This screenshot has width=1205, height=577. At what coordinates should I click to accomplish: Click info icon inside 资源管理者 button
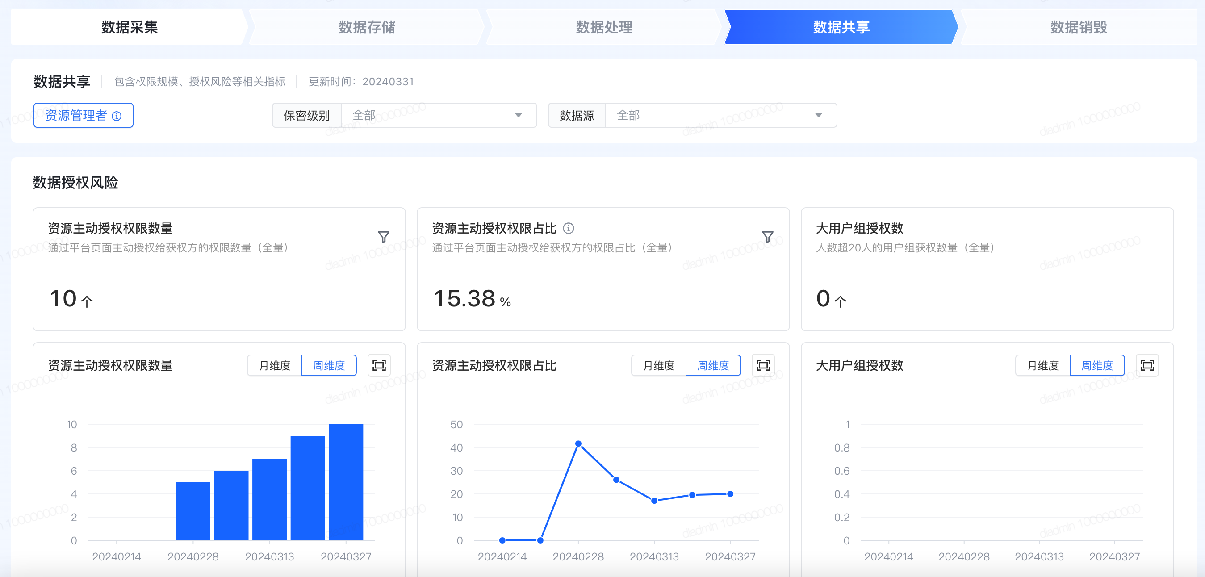pos(117,116)
